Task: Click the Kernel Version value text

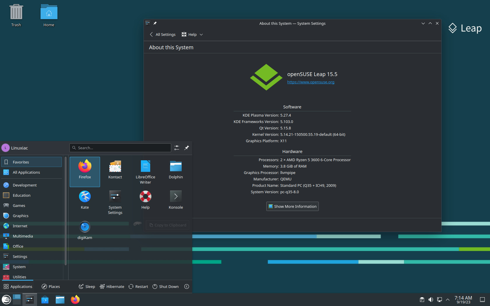Action: click(313, 134)
